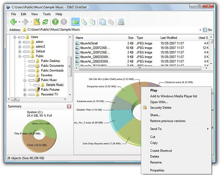This screenshot has height=177, width=222.
Task: Click the grey Forward arrow in the toolbar
Action: coord(25,22)
